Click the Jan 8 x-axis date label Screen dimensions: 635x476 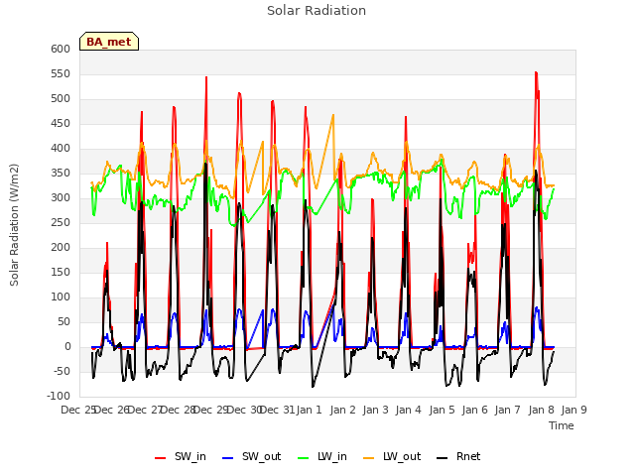[x=541, y=410]
